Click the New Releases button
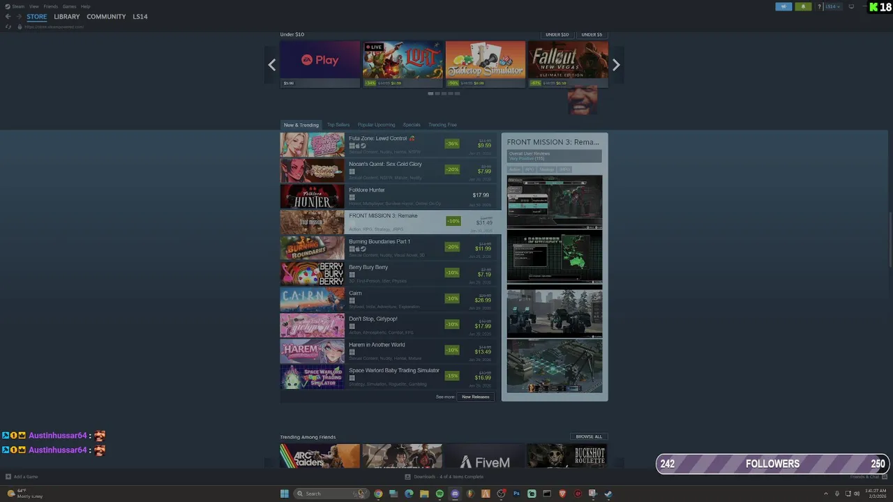The height and width of the screenshot is (502, 893). (476, 397)
